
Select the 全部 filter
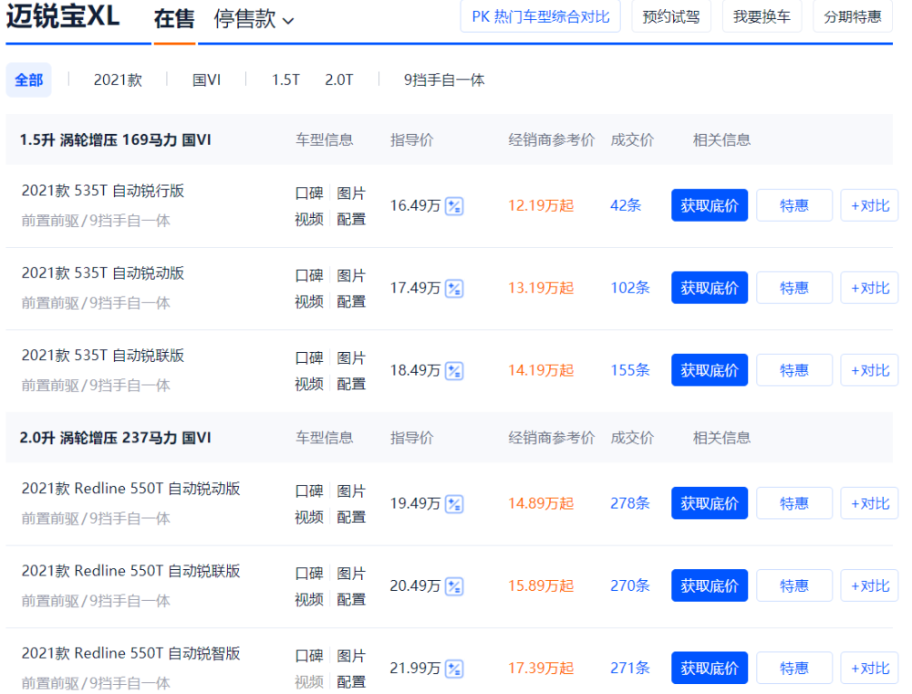[28, 79]
